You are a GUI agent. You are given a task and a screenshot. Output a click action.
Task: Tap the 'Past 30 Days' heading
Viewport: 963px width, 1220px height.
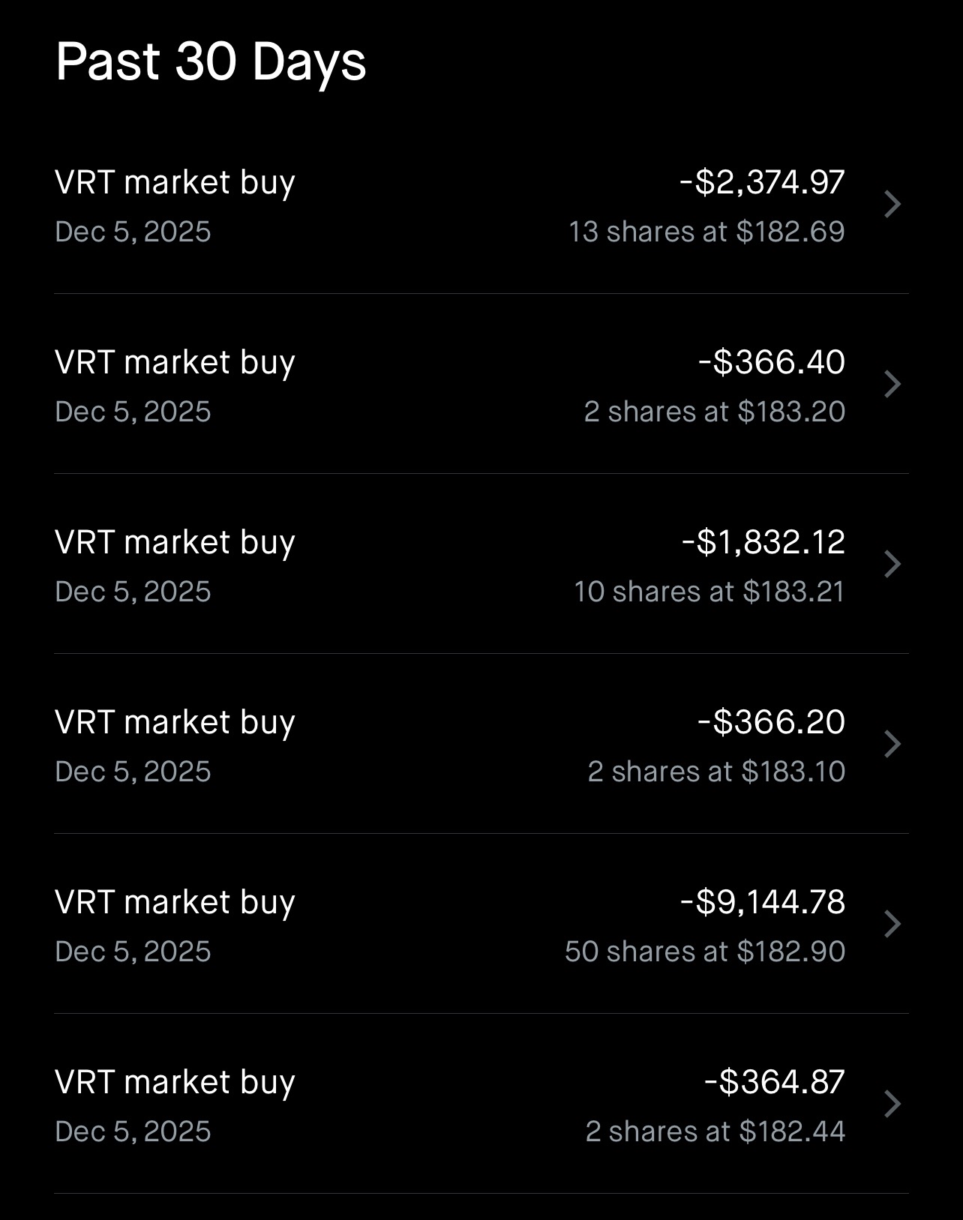tap(211, 63)
